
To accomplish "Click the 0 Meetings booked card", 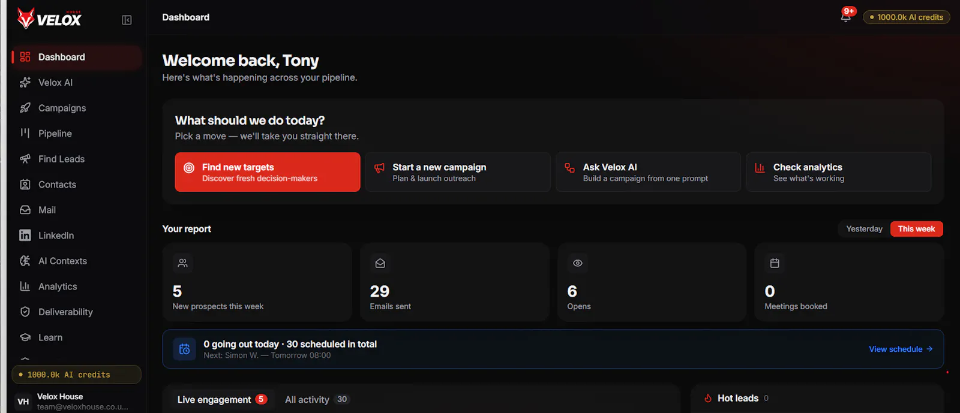I will [849, 282].
